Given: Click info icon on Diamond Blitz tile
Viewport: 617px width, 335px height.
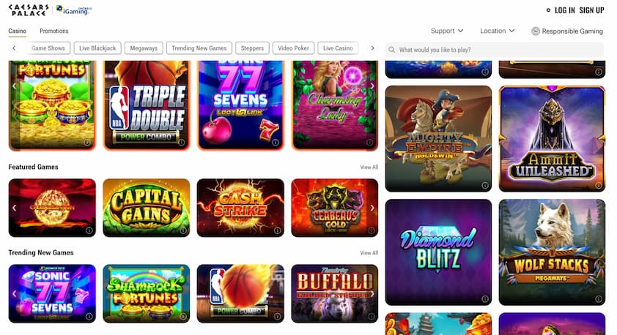Looking at the screenshot, I should click(x=485, y=299).
